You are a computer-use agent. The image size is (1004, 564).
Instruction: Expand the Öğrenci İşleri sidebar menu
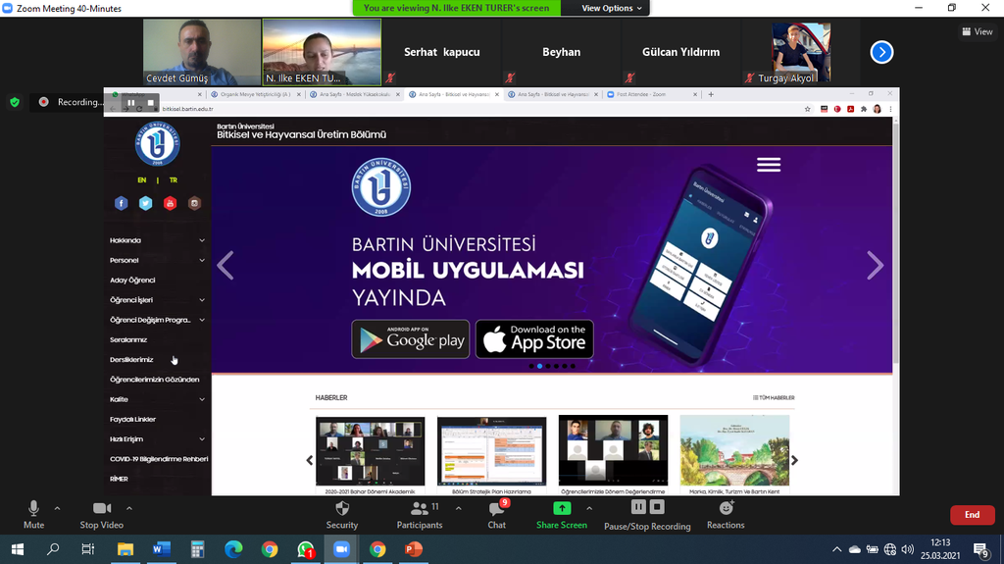tap(158, 300)
